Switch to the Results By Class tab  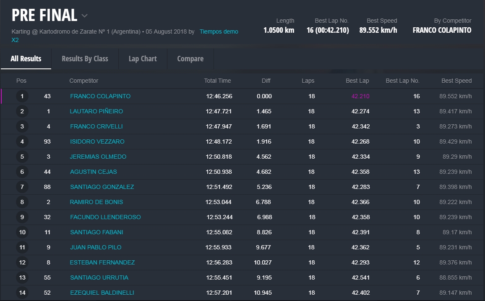tap(85, 59)
